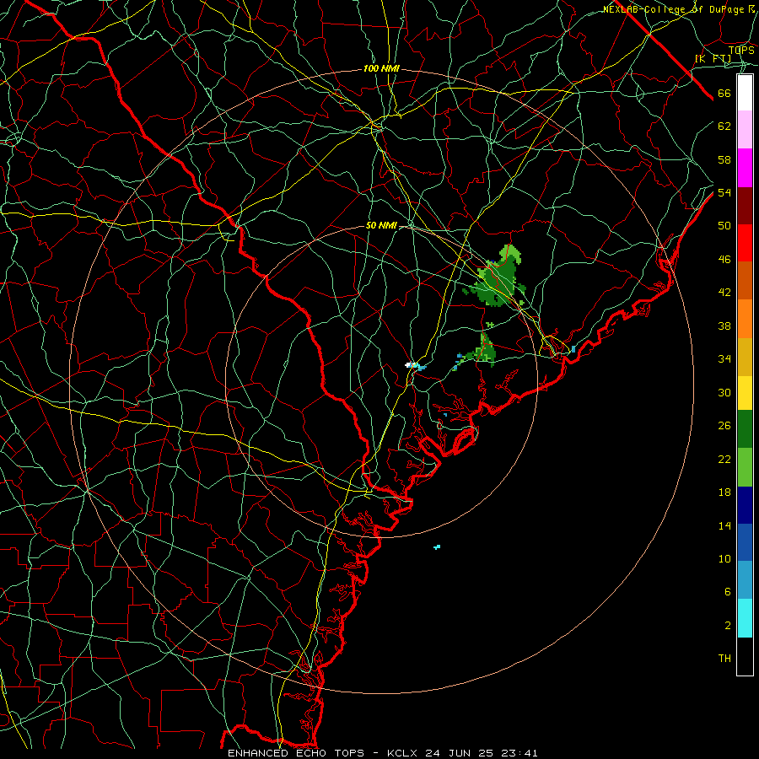Choose the yellow 30 kft legend swatch
The image size is (759, 759).
point(745,392)
